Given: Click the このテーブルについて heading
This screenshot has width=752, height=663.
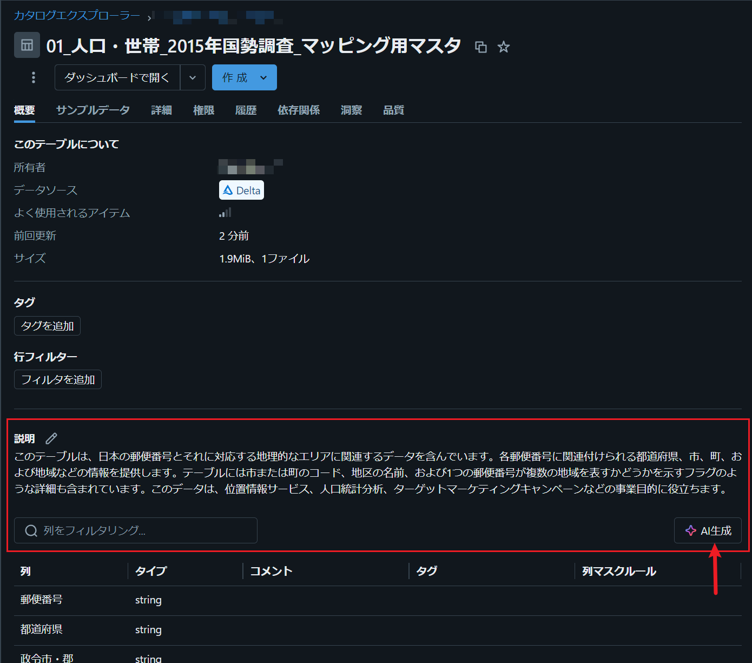Looking at the screenshot, I should point(67,144).
